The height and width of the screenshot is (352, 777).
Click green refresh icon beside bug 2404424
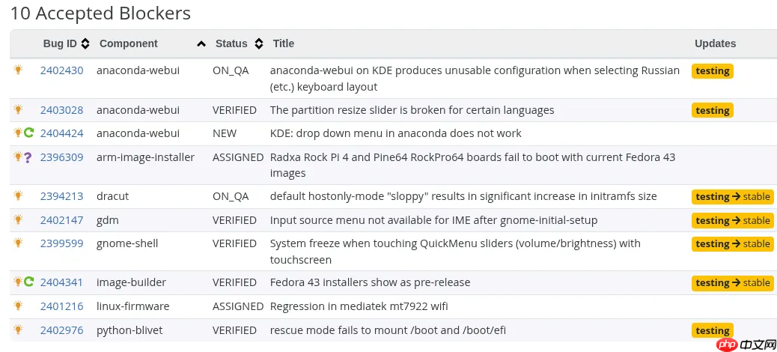29,133
